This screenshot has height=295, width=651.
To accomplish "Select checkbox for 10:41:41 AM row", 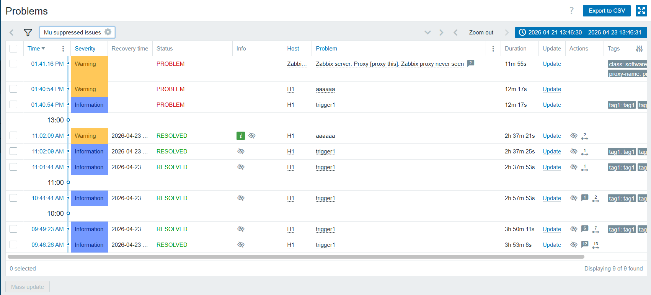I will (13, 198).
